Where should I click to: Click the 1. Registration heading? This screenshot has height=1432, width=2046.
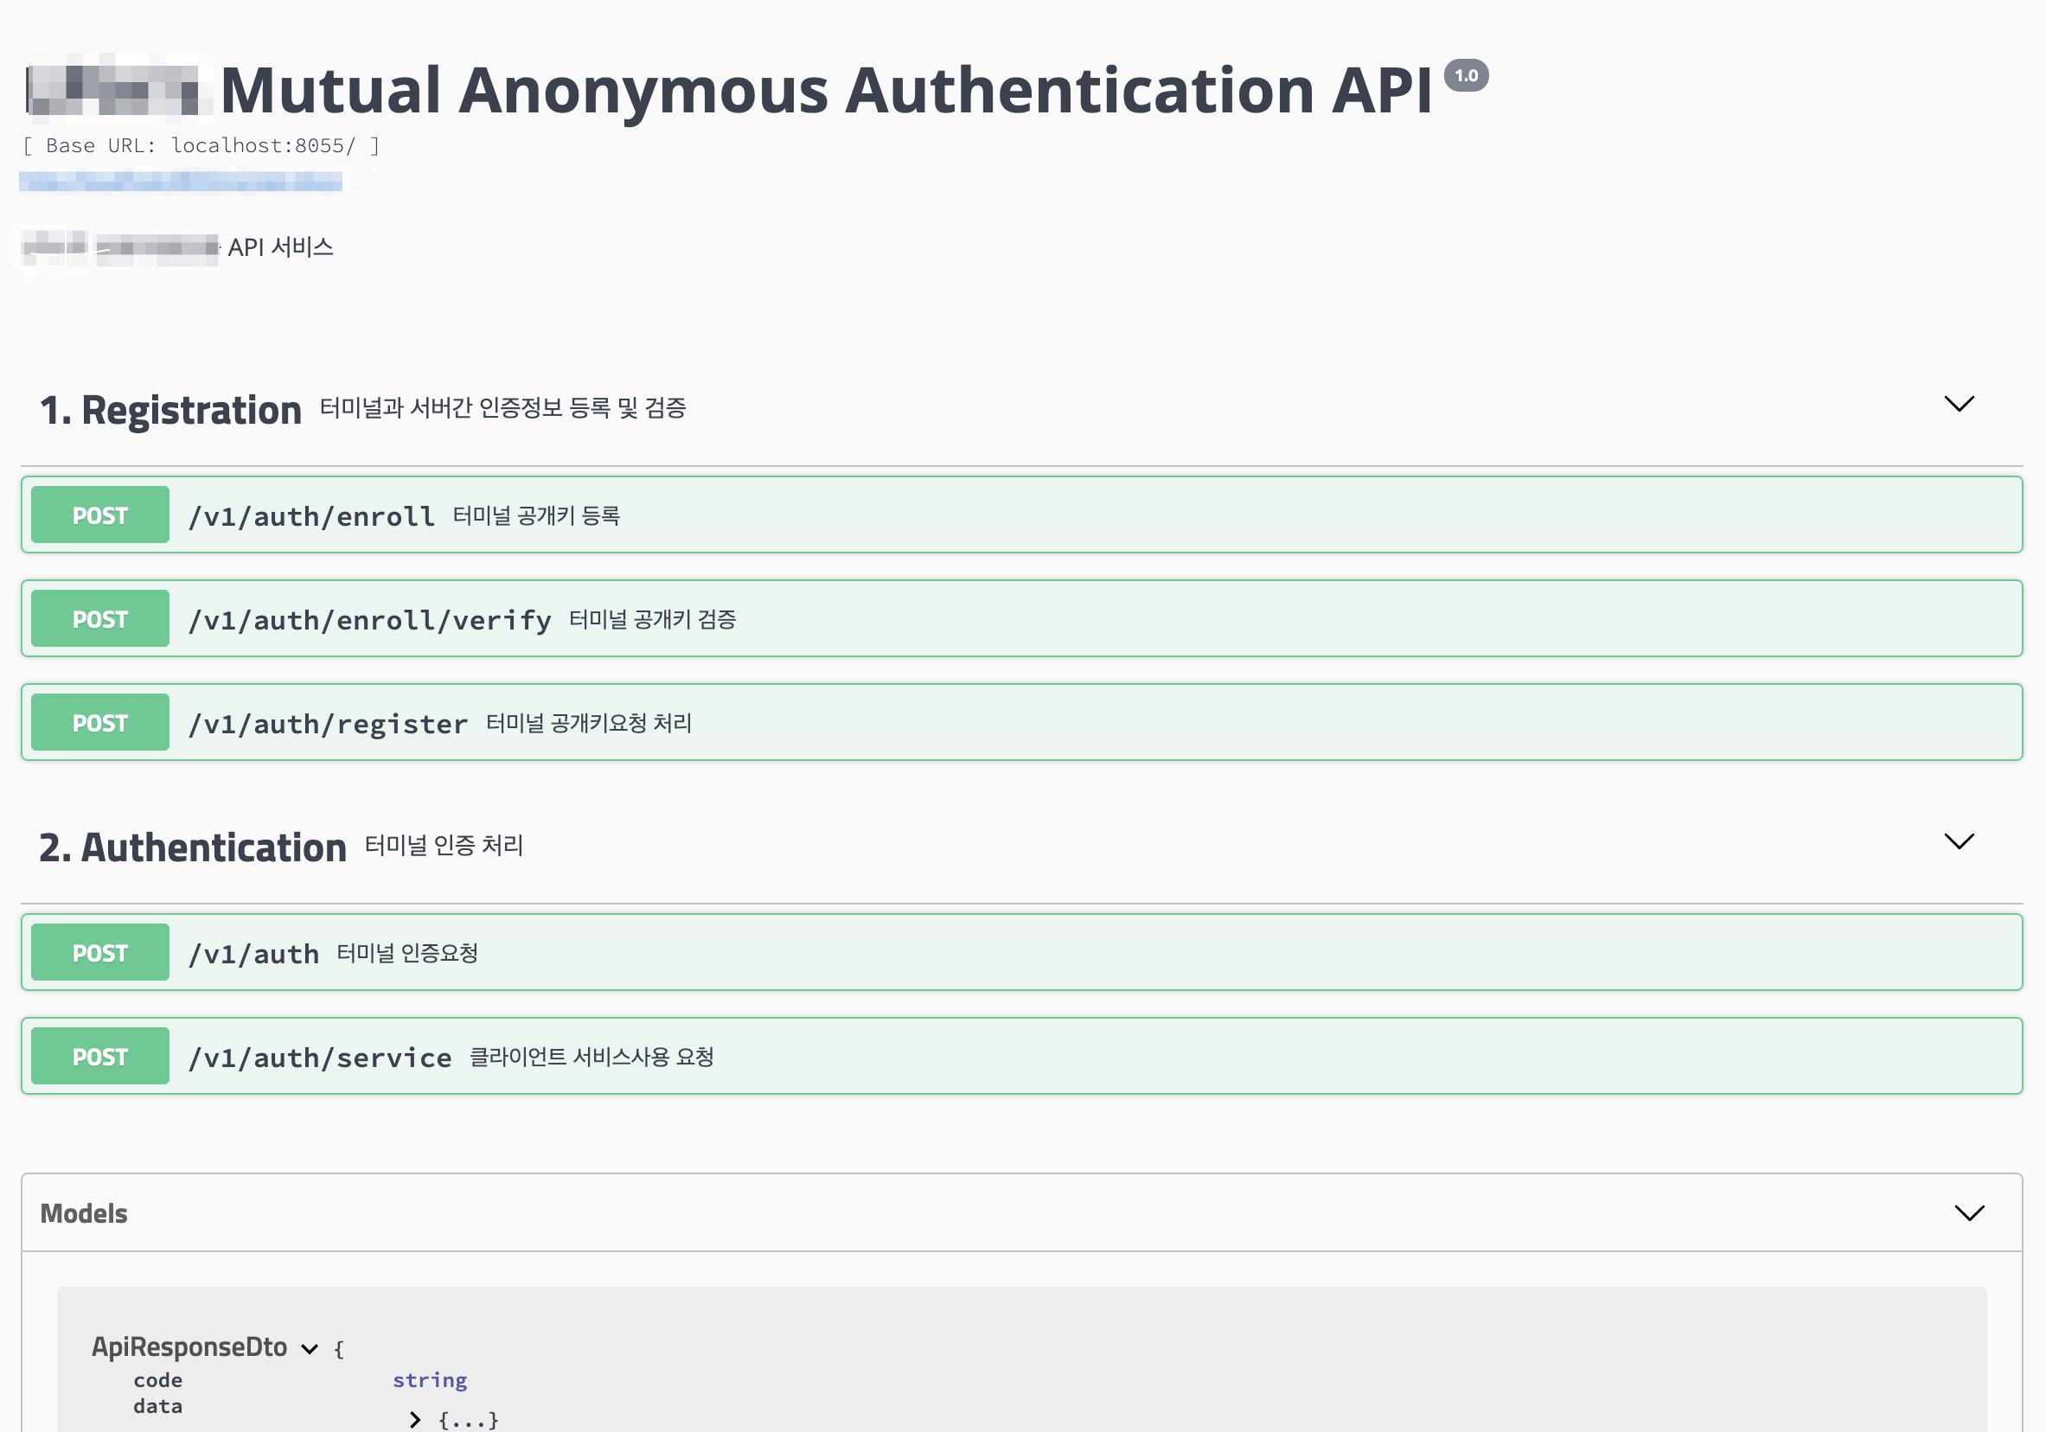(x=171, y=411)
